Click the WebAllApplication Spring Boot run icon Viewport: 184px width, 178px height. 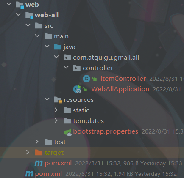pyautogui.click(x=77, y=89)
